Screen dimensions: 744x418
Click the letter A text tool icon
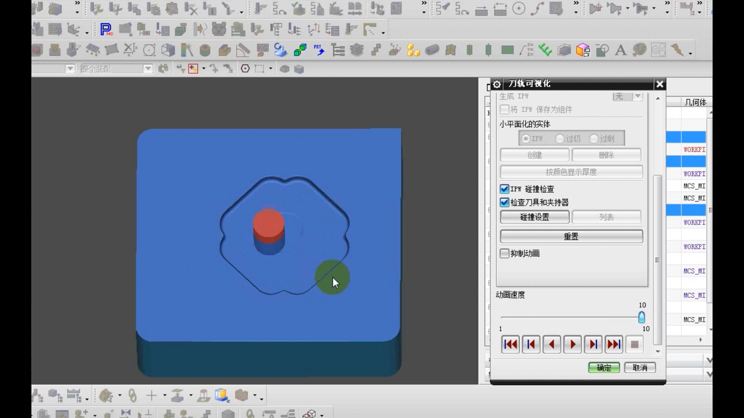621,50
